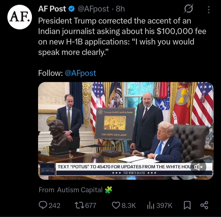Play the Oval Office video thumbnail
The width and height of the screenshot is (221, 217).
(x=126, y=131)
